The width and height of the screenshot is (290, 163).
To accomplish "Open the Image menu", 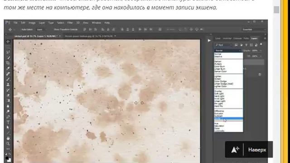I will pos(32,23).
